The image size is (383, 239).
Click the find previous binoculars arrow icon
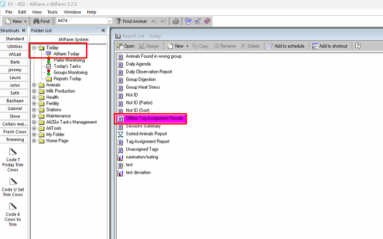coord(154,21)
